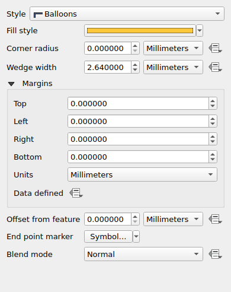Image resolution: width=231 pixels, height=292 pixels.
Task: Open the Blend mode Normal dropdown
Action: [x=143, y=254]
